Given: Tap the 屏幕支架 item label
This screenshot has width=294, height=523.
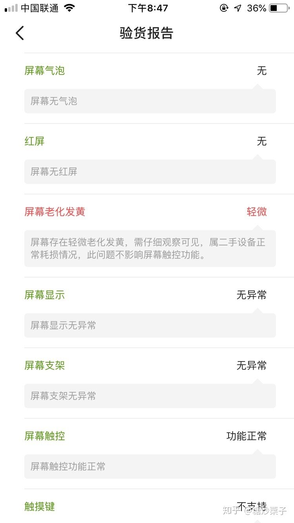Looking at the screenshot, I should point(45,365).
